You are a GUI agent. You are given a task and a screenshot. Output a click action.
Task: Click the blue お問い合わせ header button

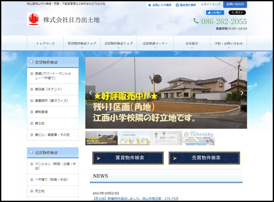click(x=235, y=4)
